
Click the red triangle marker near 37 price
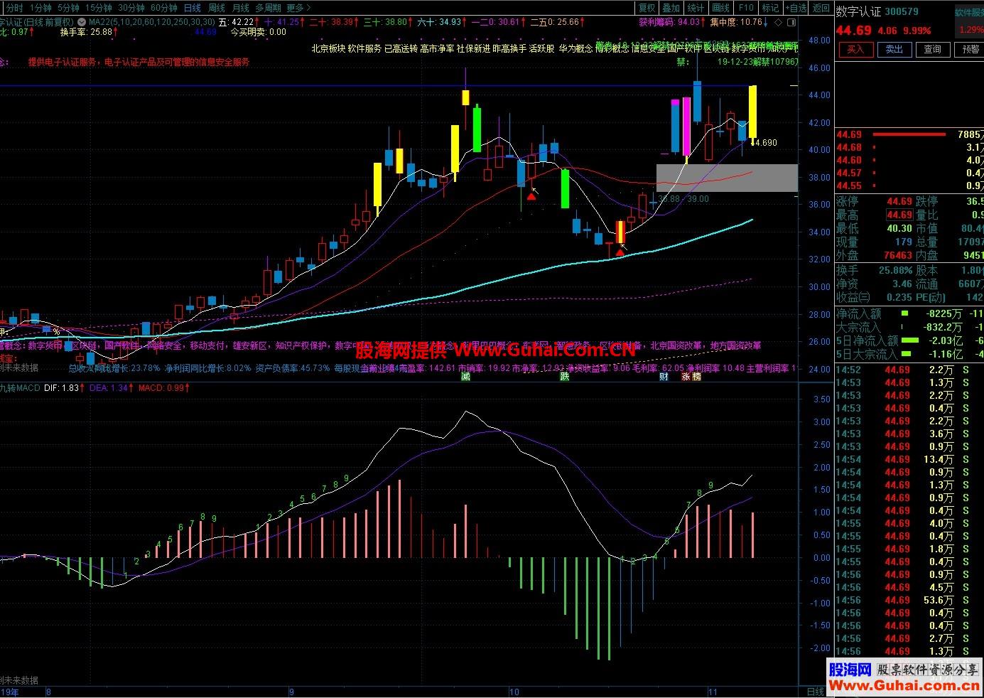pos(531,195)
